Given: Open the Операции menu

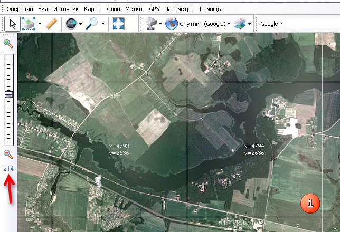Looking at the screenshot, I should pyautogui.click(x=19, y=9).
